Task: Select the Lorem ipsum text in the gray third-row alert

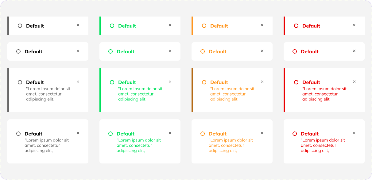Action: pyautogui.click(x=48, y=94)
